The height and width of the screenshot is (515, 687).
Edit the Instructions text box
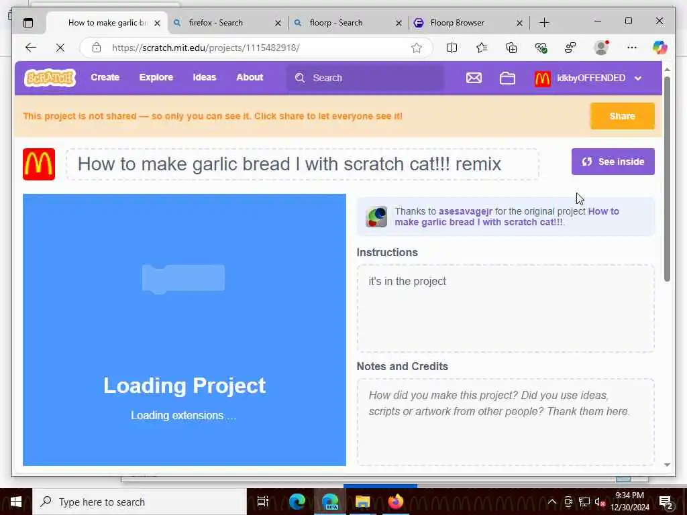point(506,308)
